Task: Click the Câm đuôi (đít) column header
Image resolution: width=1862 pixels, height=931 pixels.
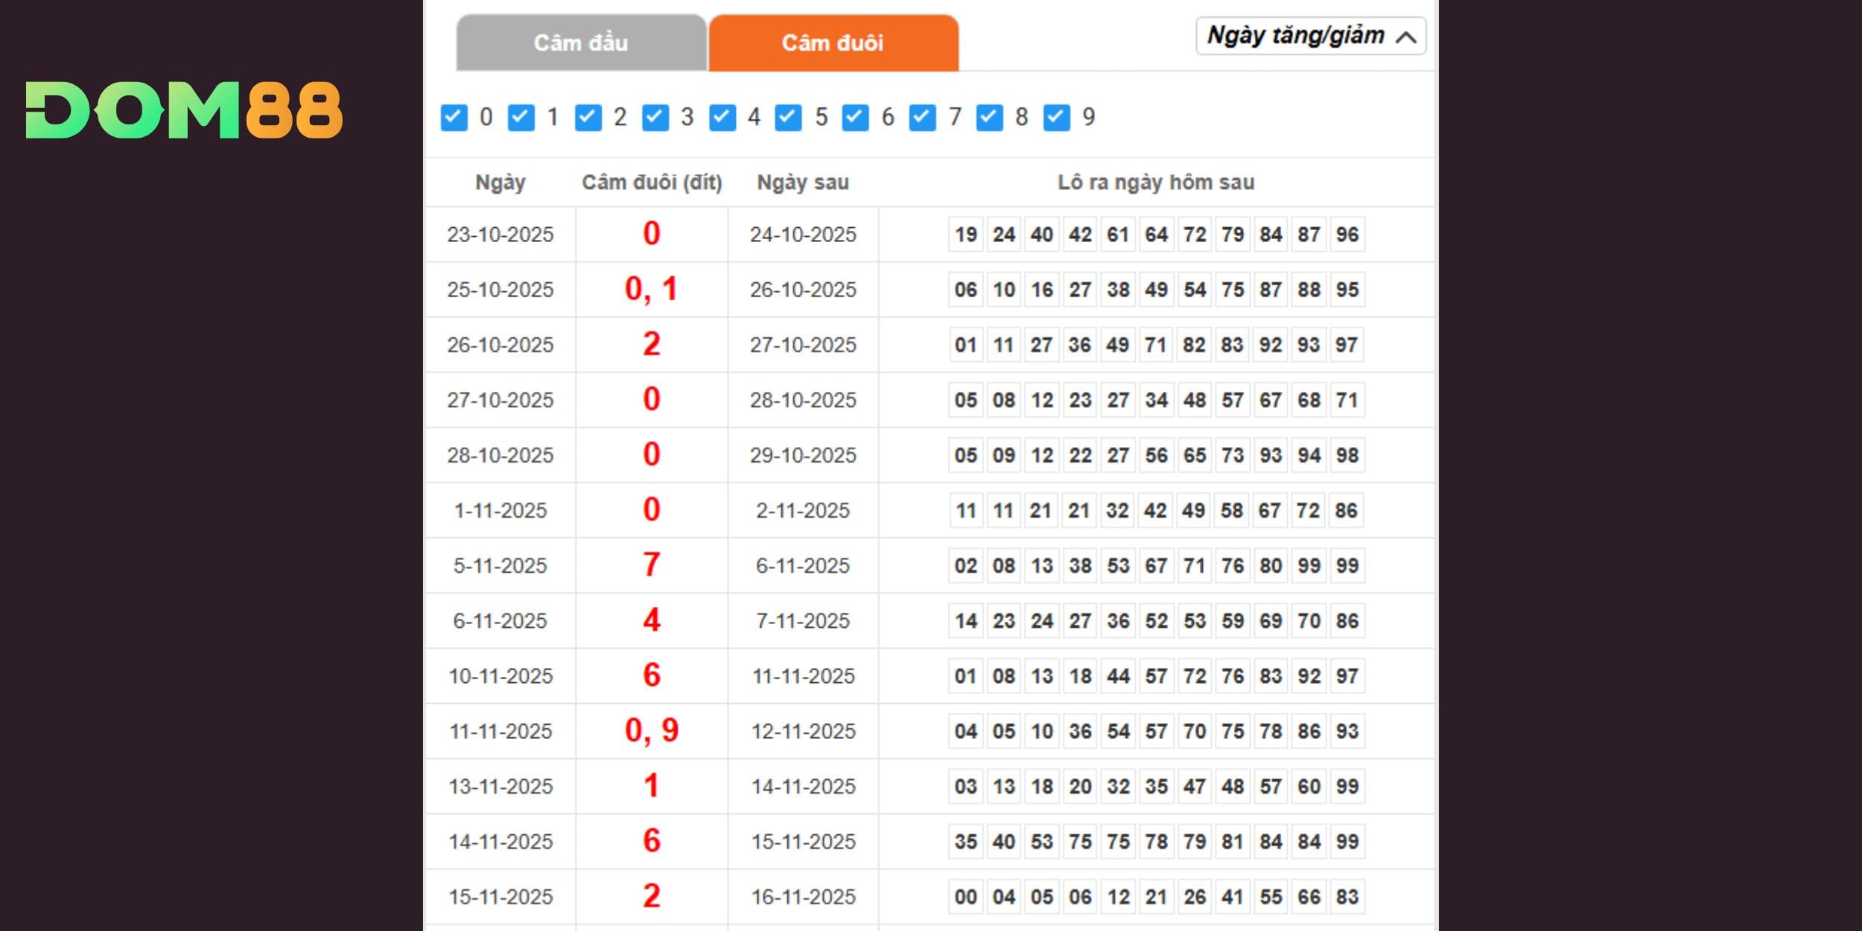Action: (x=652, y=182)
